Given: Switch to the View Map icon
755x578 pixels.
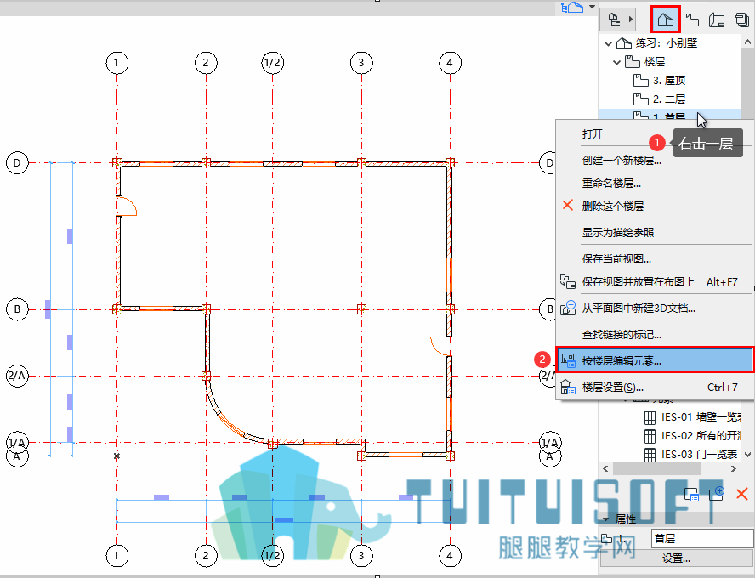Looking at the screenshot, I should pyautogui.click(x=691, y=20).
